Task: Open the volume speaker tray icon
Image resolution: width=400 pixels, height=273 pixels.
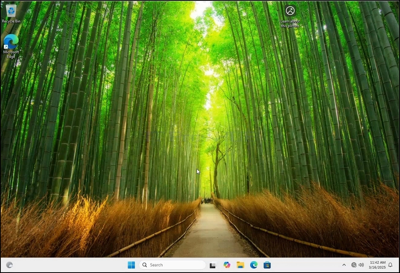Action: point(361,265)
